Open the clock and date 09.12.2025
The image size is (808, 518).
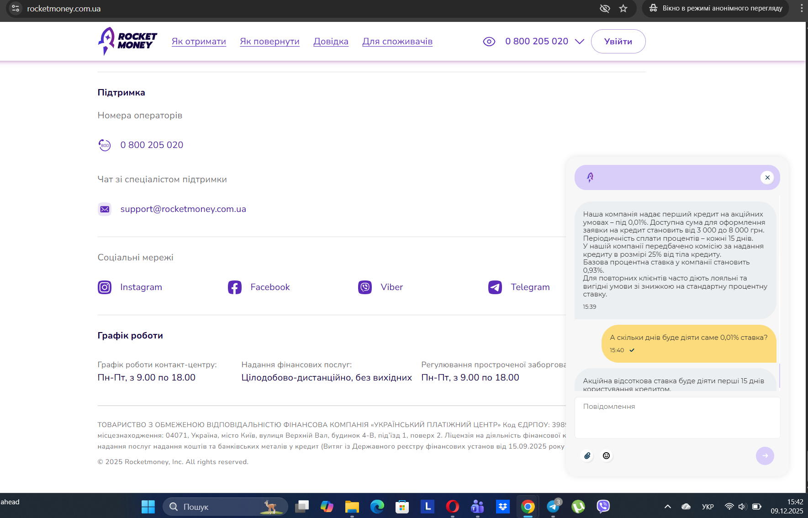click(x=787, y=507)
